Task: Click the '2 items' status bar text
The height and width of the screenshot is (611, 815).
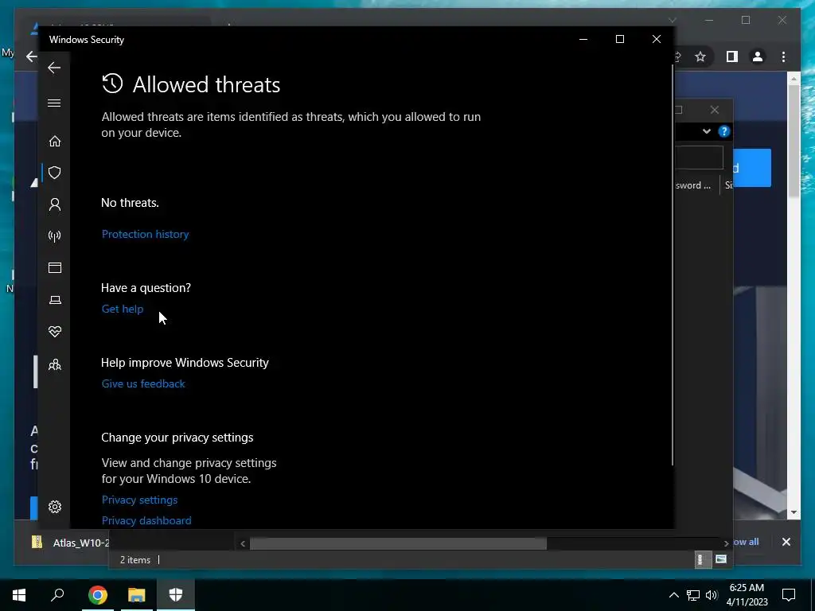Action: tap(135, 560)
